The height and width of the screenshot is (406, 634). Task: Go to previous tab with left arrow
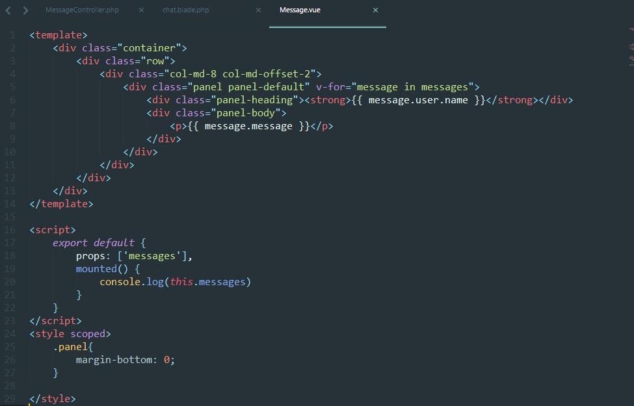(8, 10)
